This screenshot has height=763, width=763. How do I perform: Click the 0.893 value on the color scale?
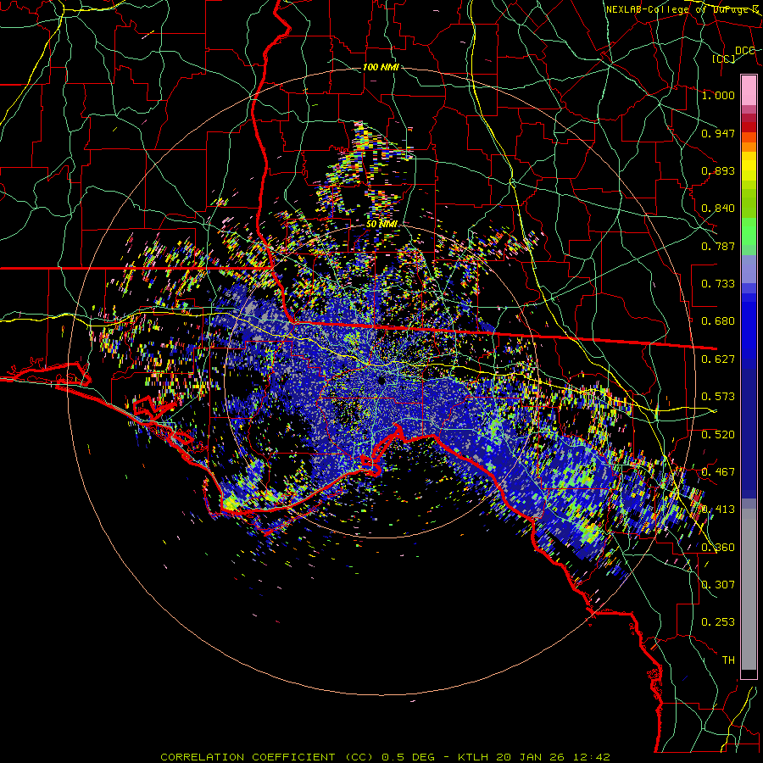pos(718,170)
